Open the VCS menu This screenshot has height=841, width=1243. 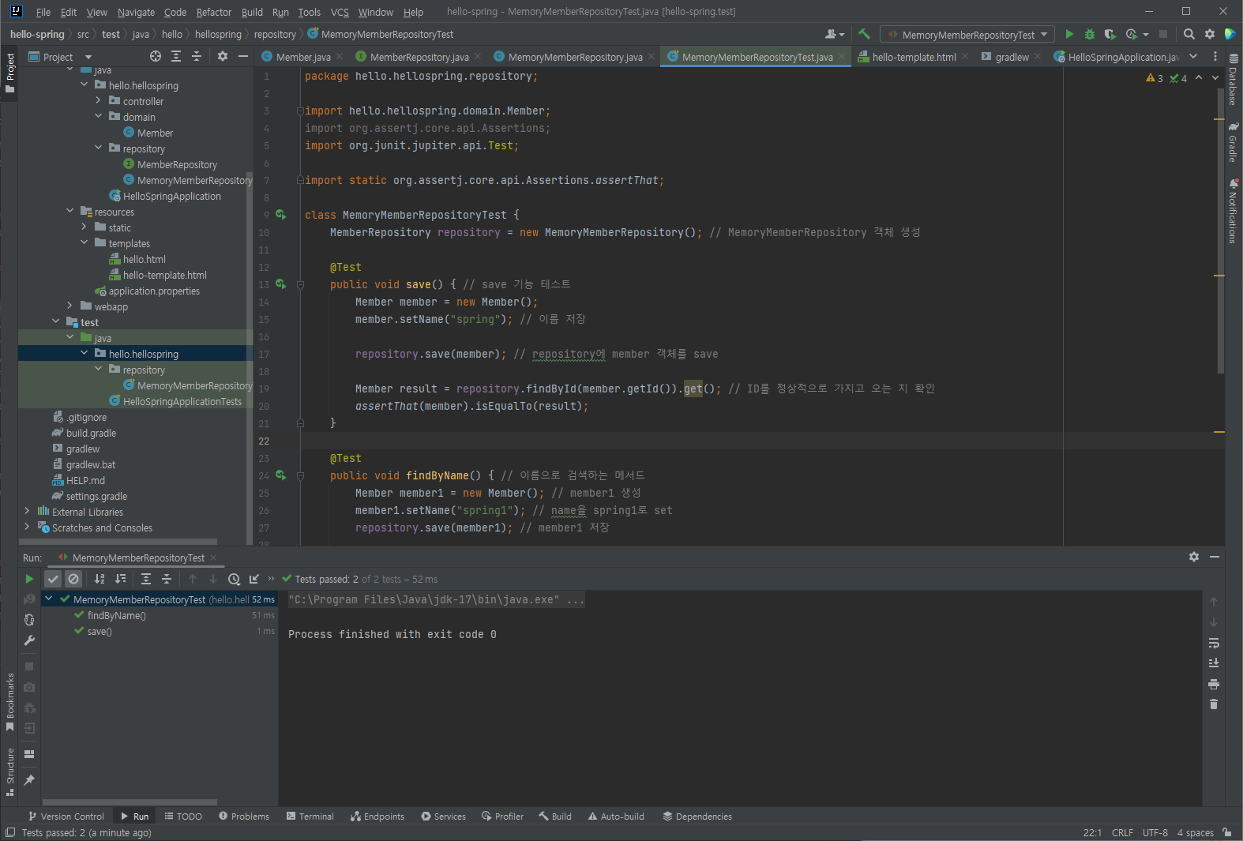(340, 12)
